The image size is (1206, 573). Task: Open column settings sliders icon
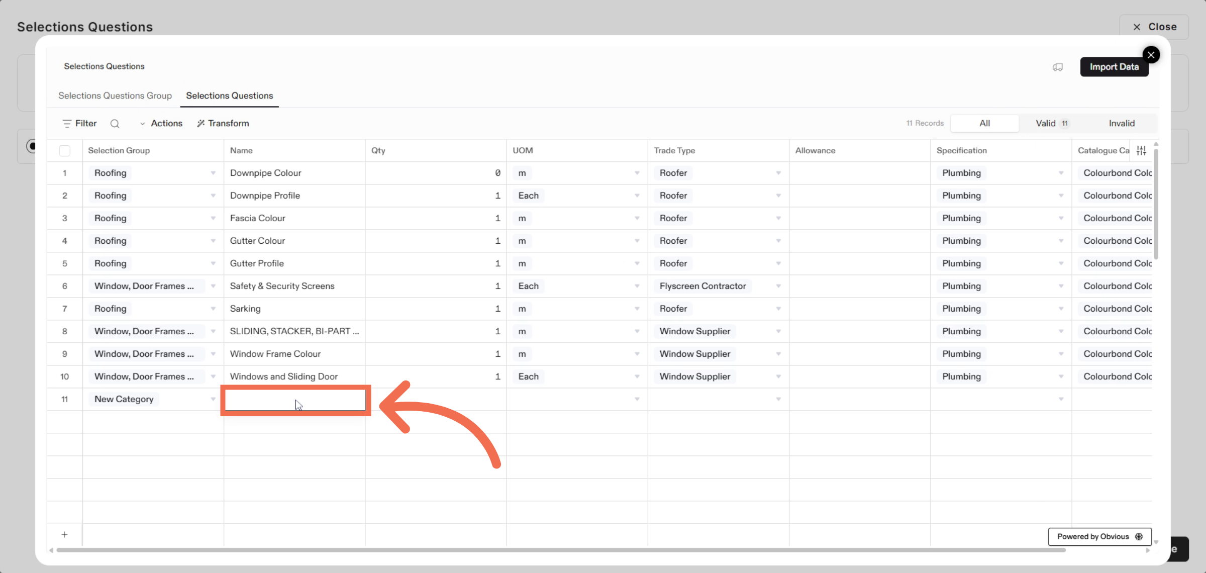pos(1141,150)
